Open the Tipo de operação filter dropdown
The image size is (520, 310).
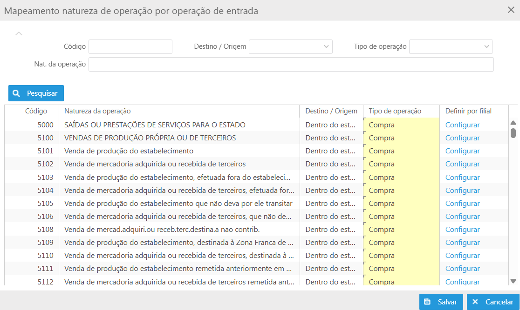451,46
